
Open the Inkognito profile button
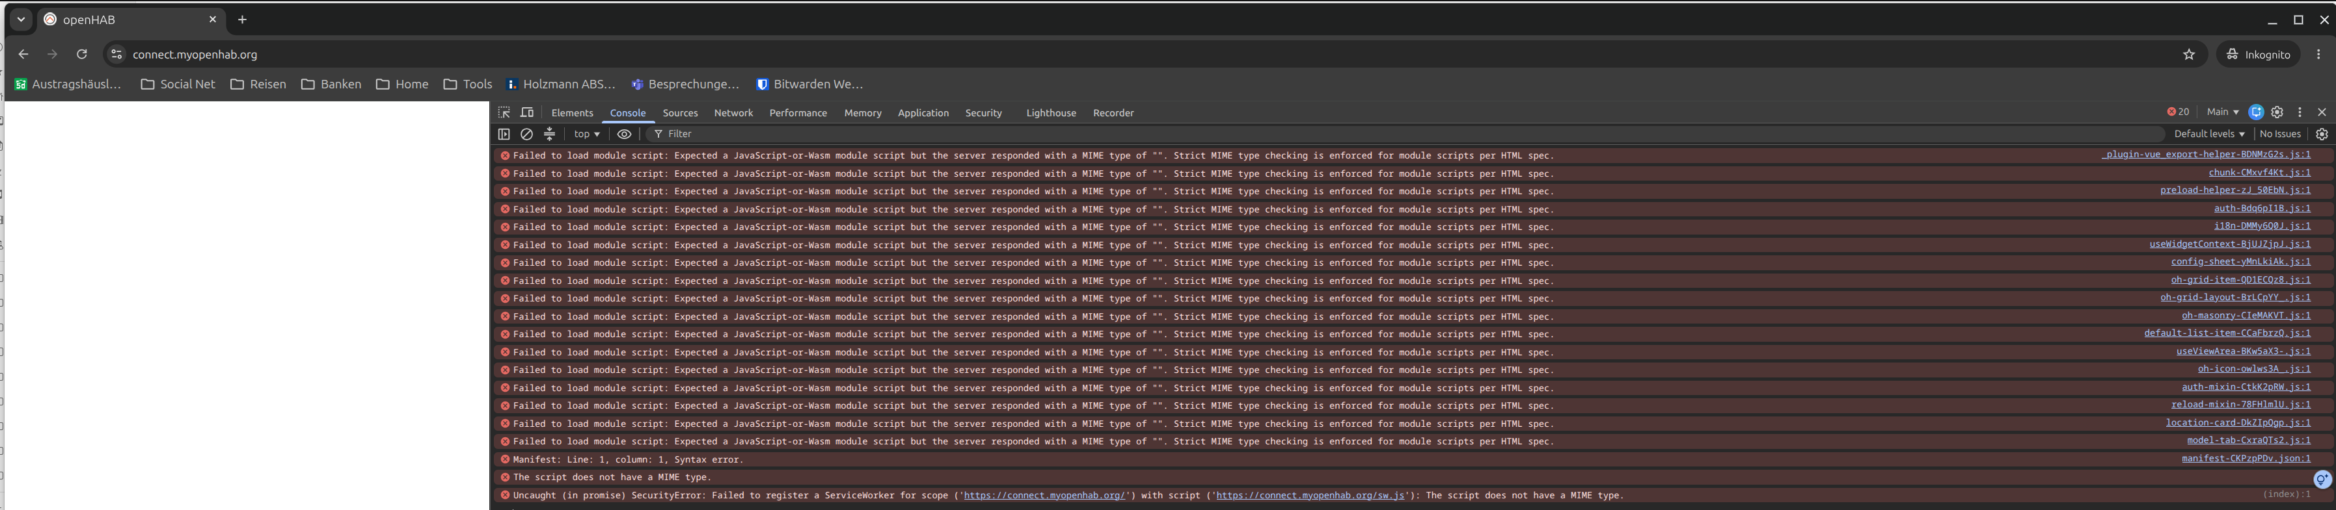click(2257, 55)
